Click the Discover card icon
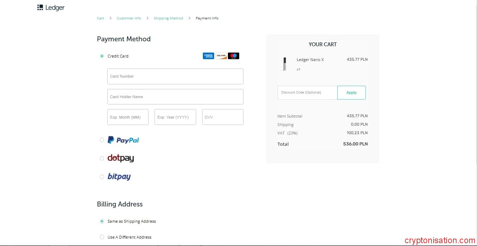This screenshot has width=477, height=246. pyautogui.click(x=221, y=56)
